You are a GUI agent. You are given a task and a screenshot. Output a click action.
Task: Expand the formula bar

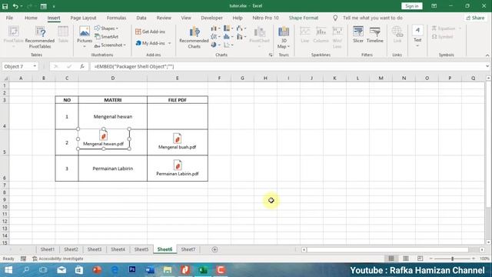487,66
